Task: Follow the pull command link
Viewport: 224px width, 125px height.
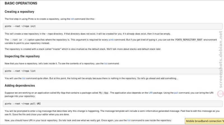Action: [x=176, y=93]
